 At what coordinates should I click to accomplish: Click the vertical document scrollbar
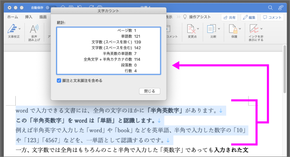285,69
